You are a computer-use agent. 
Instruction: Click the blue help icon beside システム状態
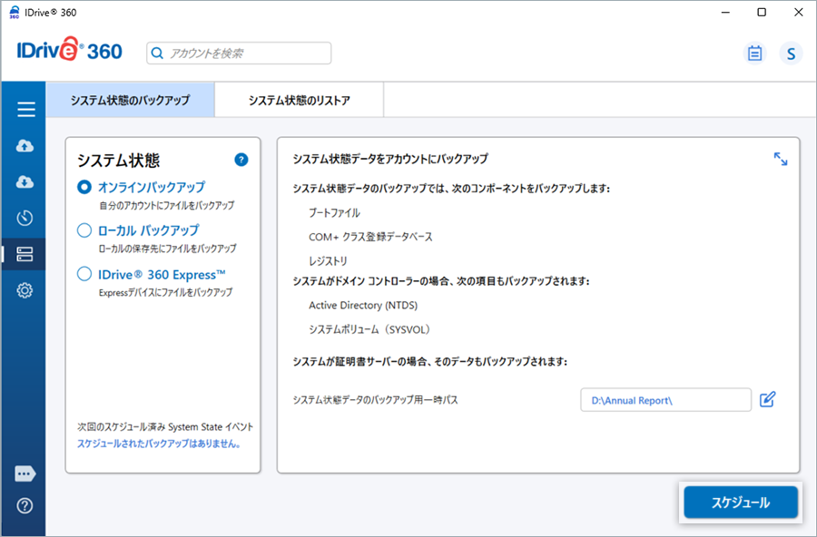click(x=241, y=160)
